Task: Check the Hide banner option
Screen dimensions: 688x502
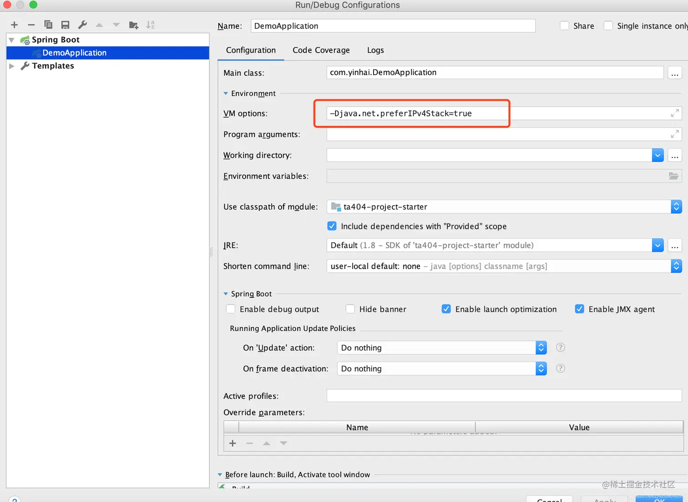Action: [350, 309]
